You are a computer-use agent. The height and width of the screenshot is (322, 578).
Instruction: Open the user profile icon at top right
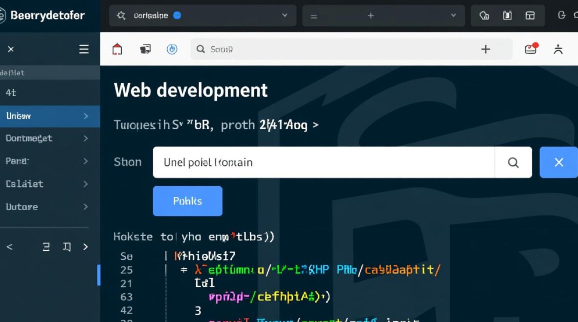tap(558, 49)
